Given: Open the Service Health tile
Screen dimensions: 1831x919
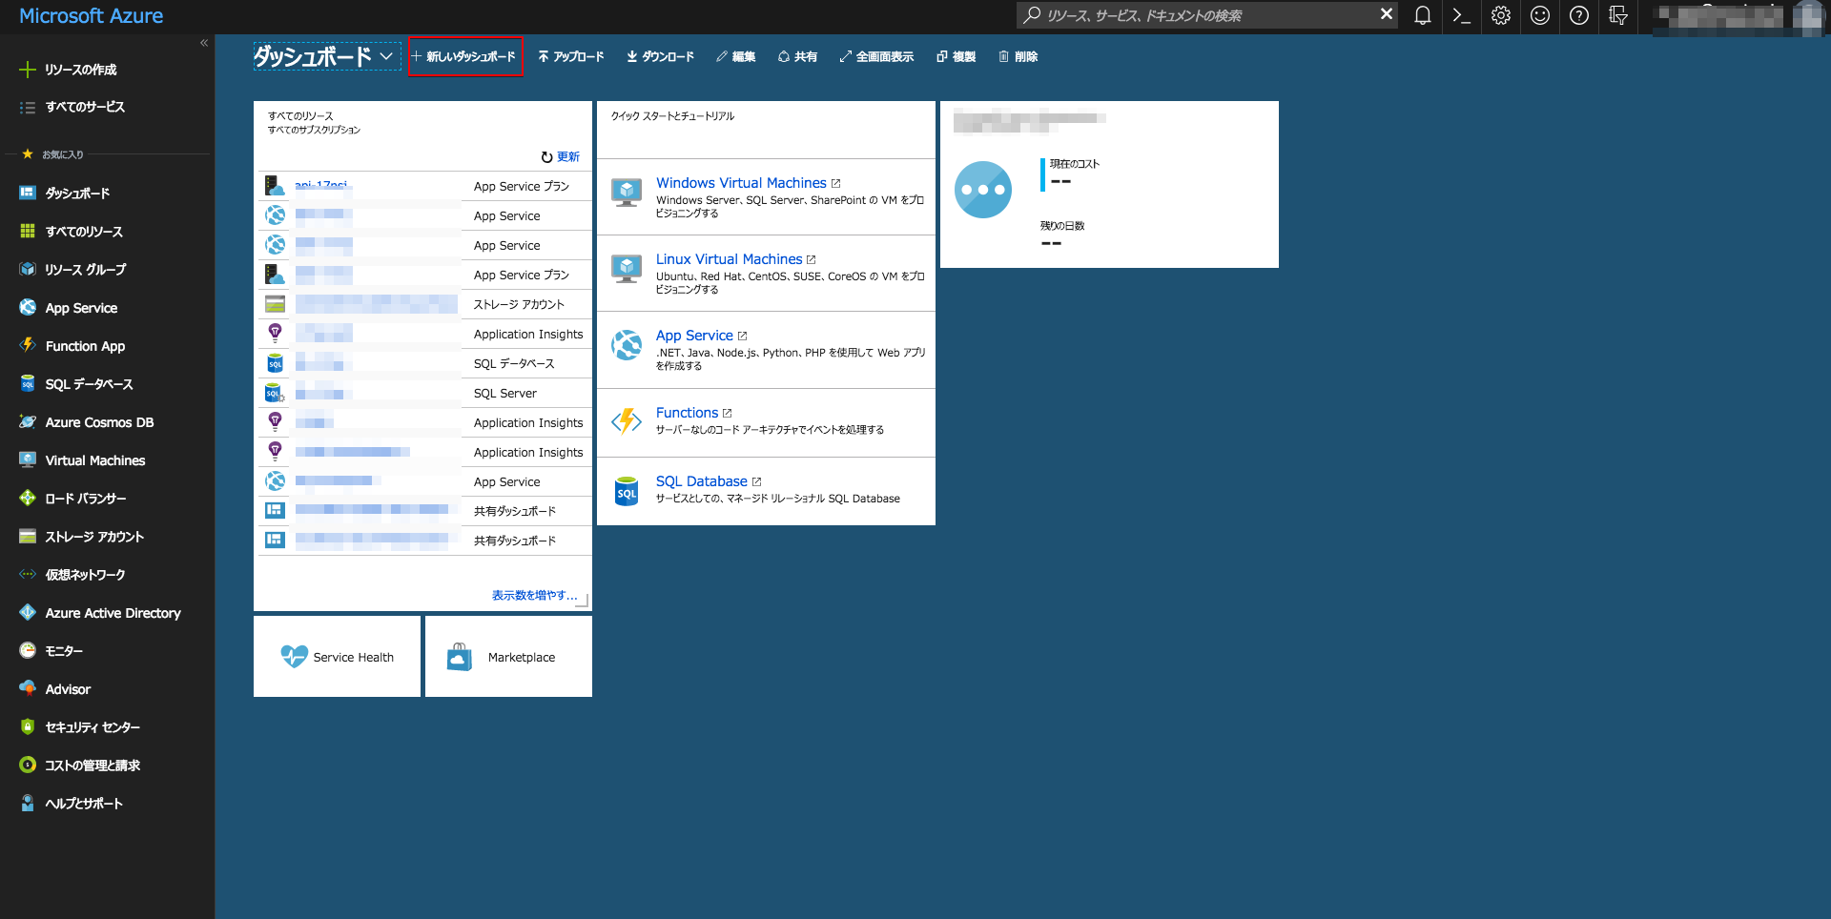Looking at the screenshot, I should coord(337,657).
